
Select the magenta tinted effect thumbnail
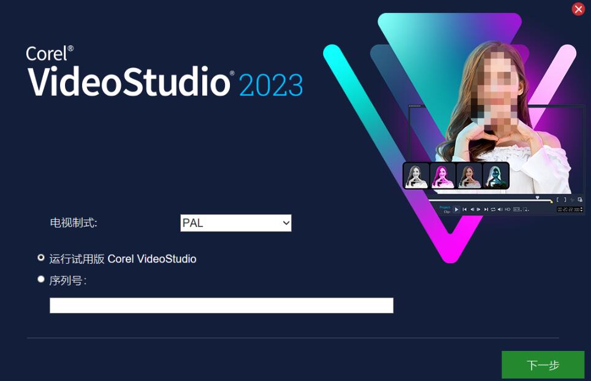pos(443,176)
